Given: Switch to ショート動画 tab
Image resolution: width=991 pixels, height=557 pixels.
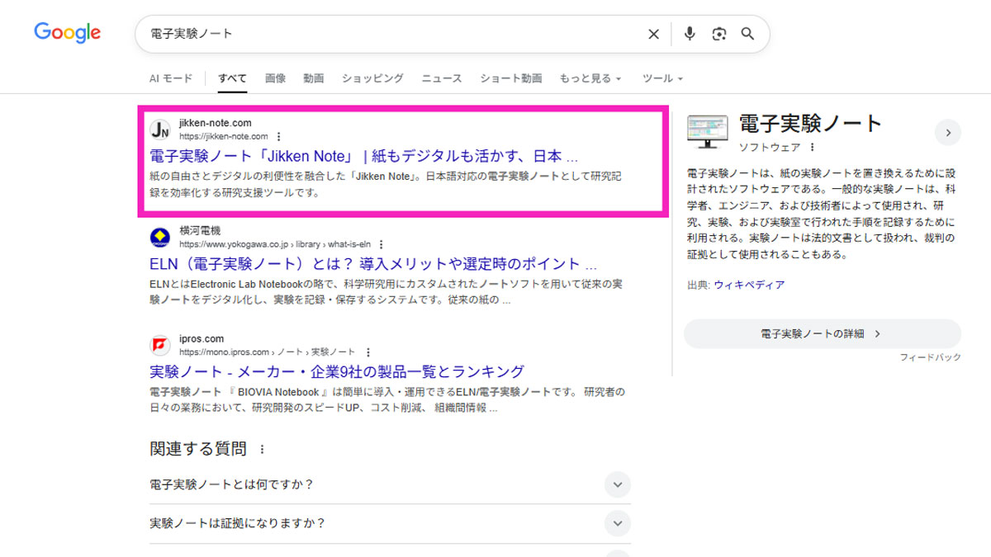Looking at the screenshot, I should pos(511,78).
